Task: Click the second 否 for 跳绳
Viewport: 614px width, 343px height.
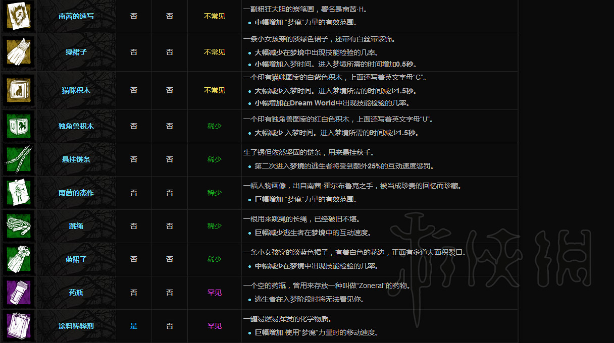Action: point(169,226)
